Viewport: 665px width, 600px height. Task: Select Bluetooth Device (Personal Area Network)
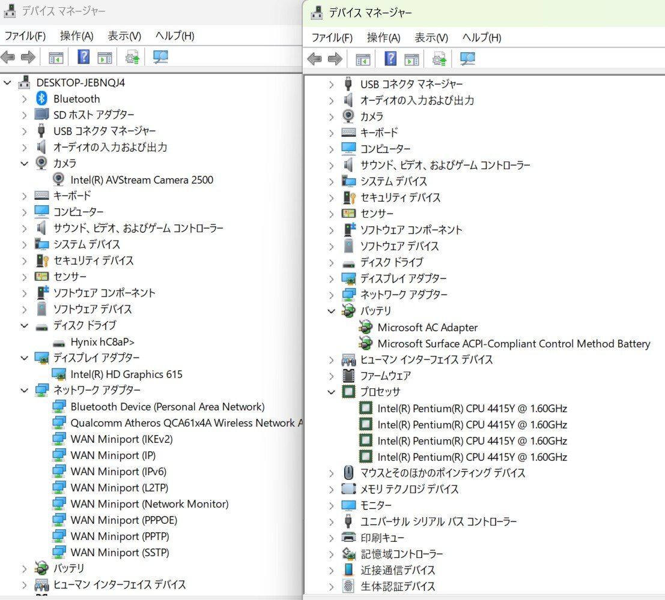tap(168, 406)
